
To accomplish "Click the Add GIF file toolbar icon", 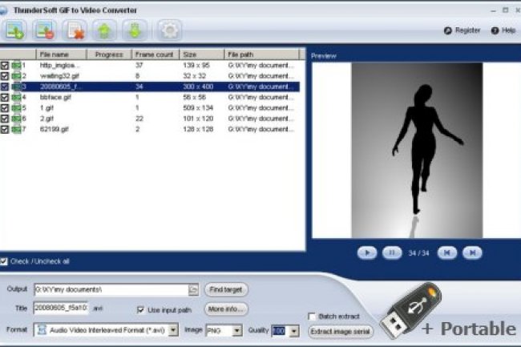I will 16,30.
